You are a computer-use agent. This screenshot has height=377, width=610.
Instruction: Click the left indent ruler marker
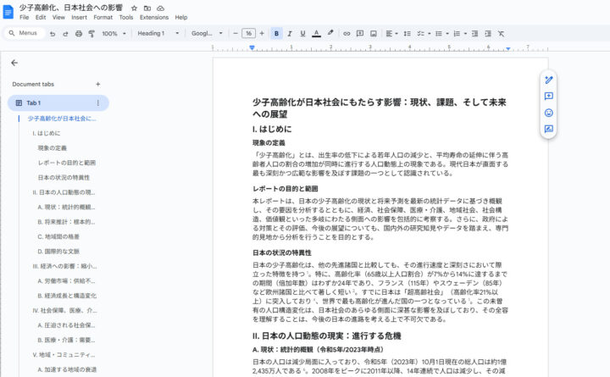click(x=252, y=47)
